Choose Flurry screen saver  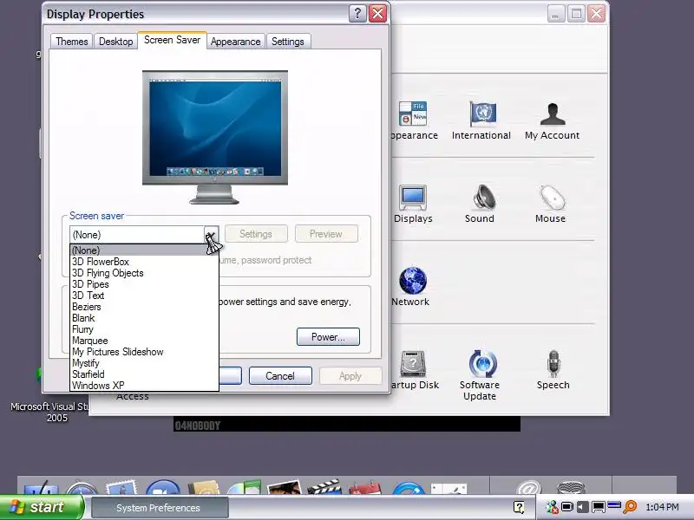click(x=144, y=329)
